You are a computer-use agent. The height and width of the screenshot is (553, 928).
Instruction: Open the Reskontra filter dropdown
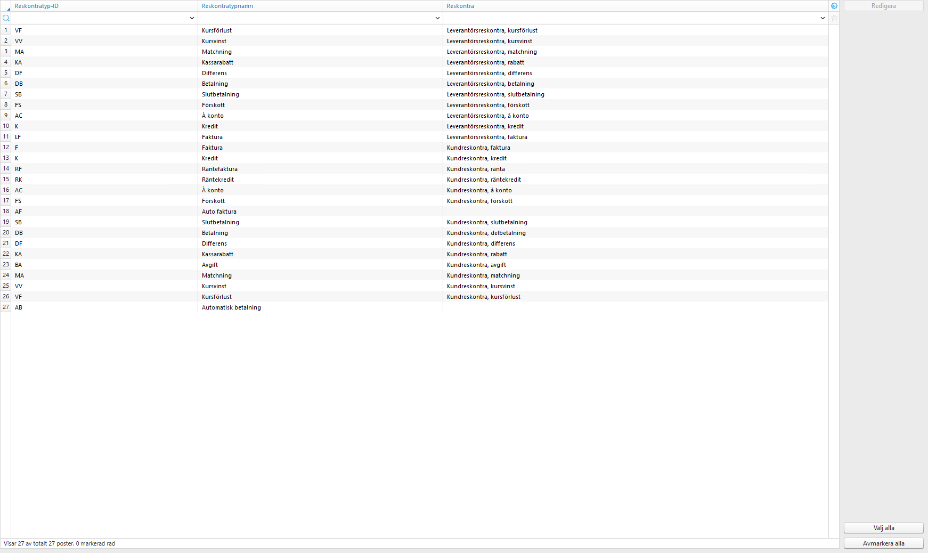tap(822, 18)
